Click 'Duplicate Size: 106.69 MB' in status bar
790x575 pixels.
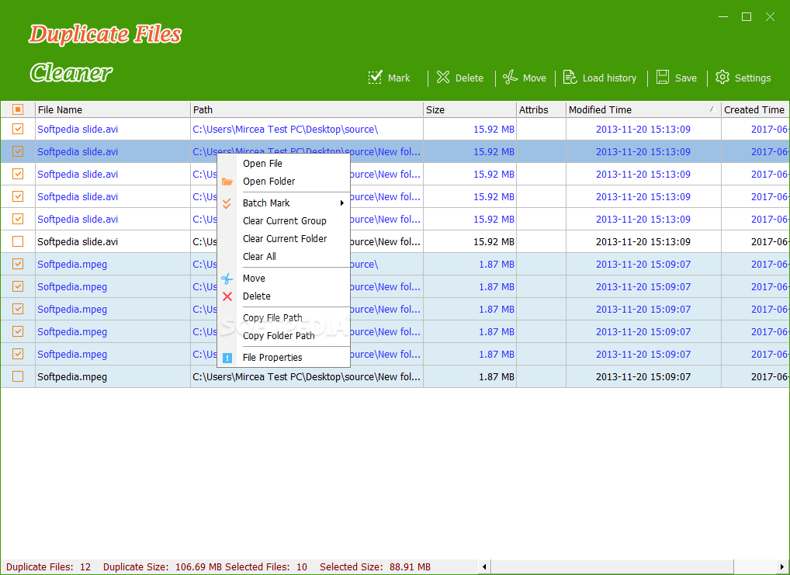(163, 567)
